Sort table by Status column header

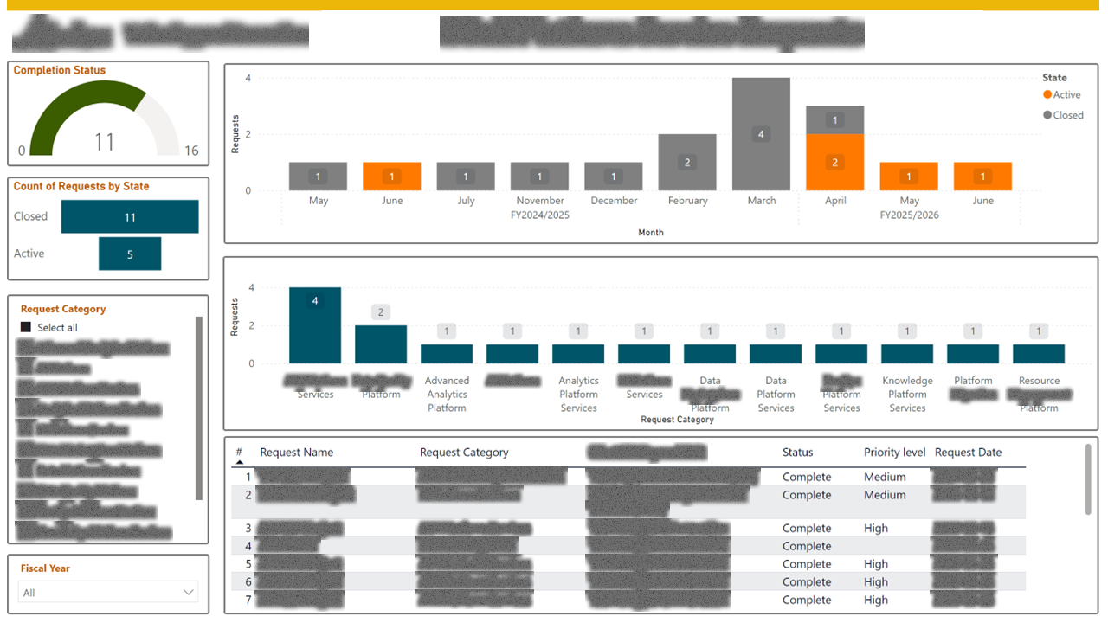(797, 453)
